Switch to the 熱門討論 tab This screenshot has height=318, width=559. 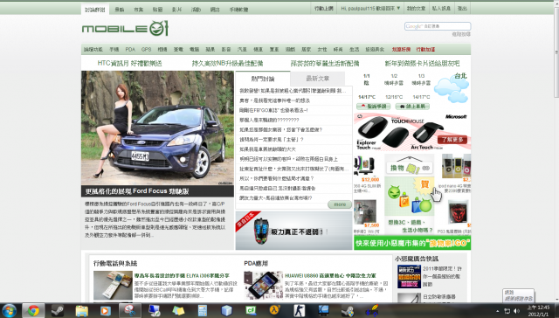click(263, 79)
